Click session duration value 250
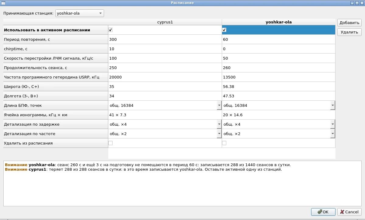Viewport: 365px width, 220px height. [165, 68]
